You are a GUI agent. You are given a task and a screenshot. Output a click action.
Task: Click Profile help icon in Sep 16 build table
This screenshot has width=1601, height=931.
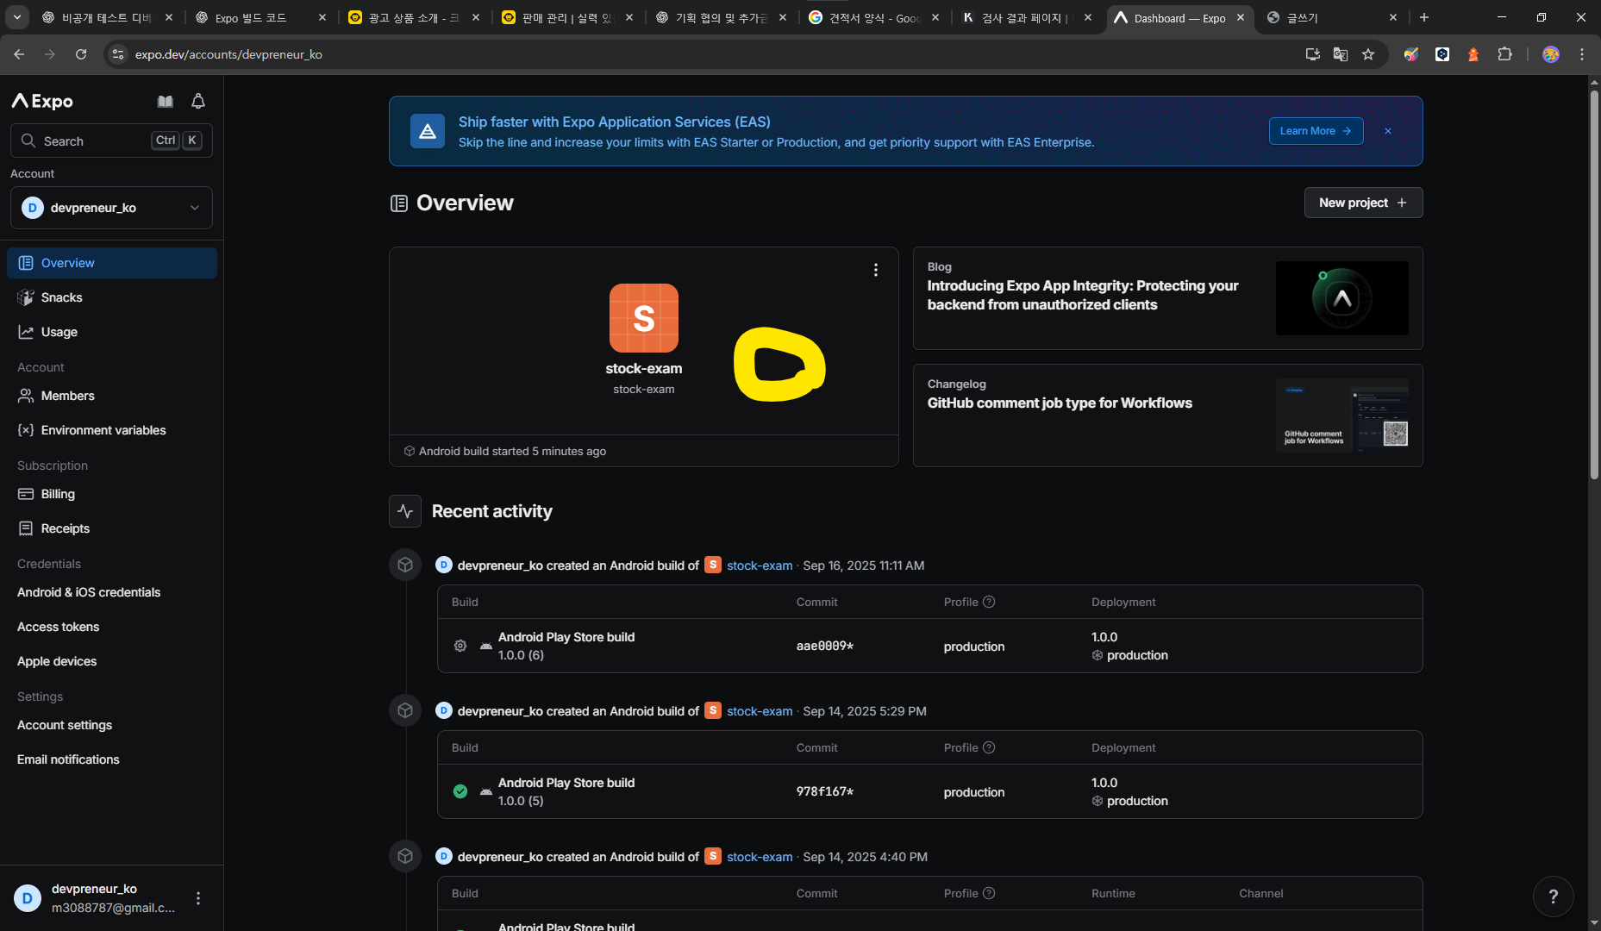(x=989, y=602)
